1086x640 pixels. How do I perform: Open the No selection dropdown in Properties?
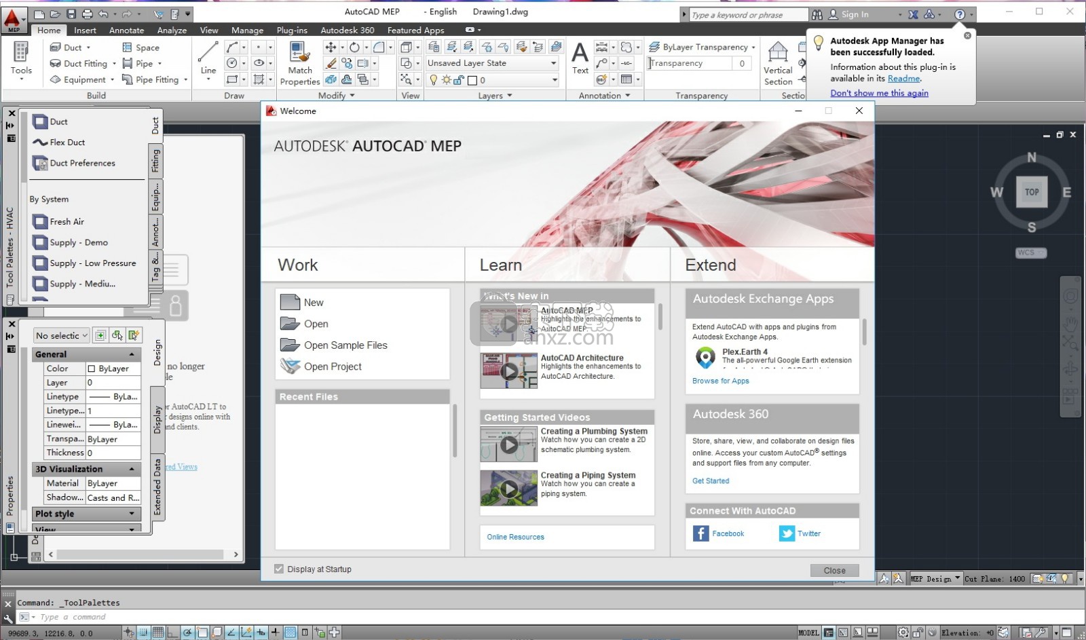(61, 335)
